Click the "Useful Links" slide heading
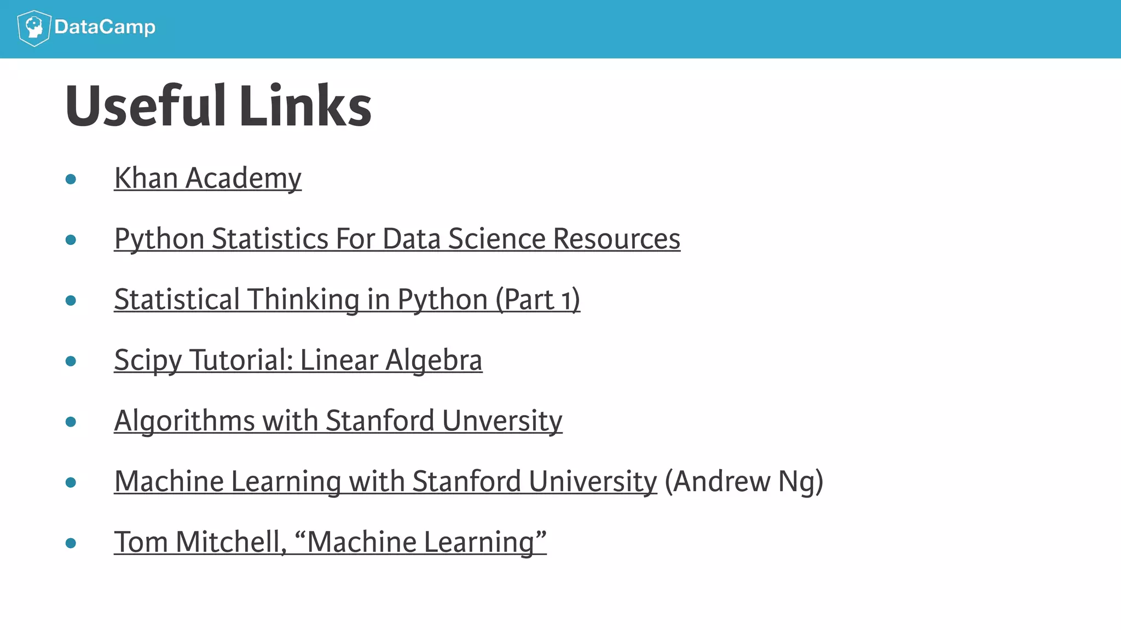This screenshot has height=630, width=1121. (x=218, y=106)
